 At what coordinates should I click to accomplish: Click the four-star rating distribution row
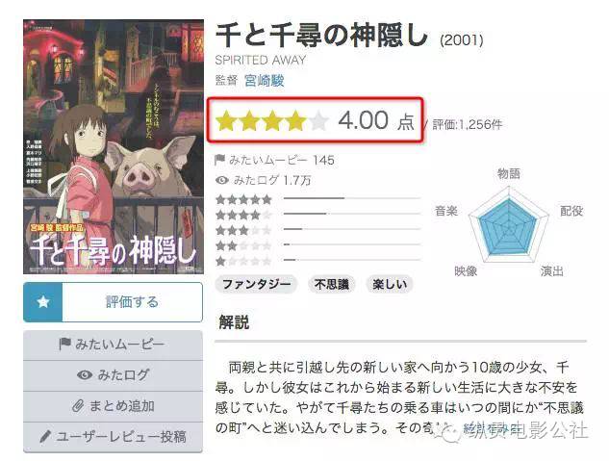(x=318, y=214)
